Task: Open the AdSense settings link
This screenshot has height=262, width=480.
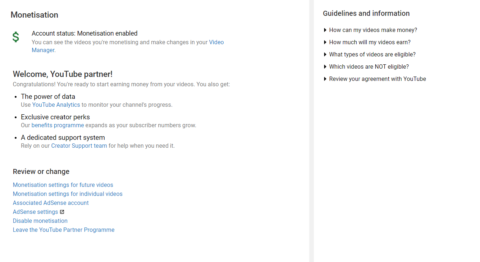Action: click(x=35, y=212)
